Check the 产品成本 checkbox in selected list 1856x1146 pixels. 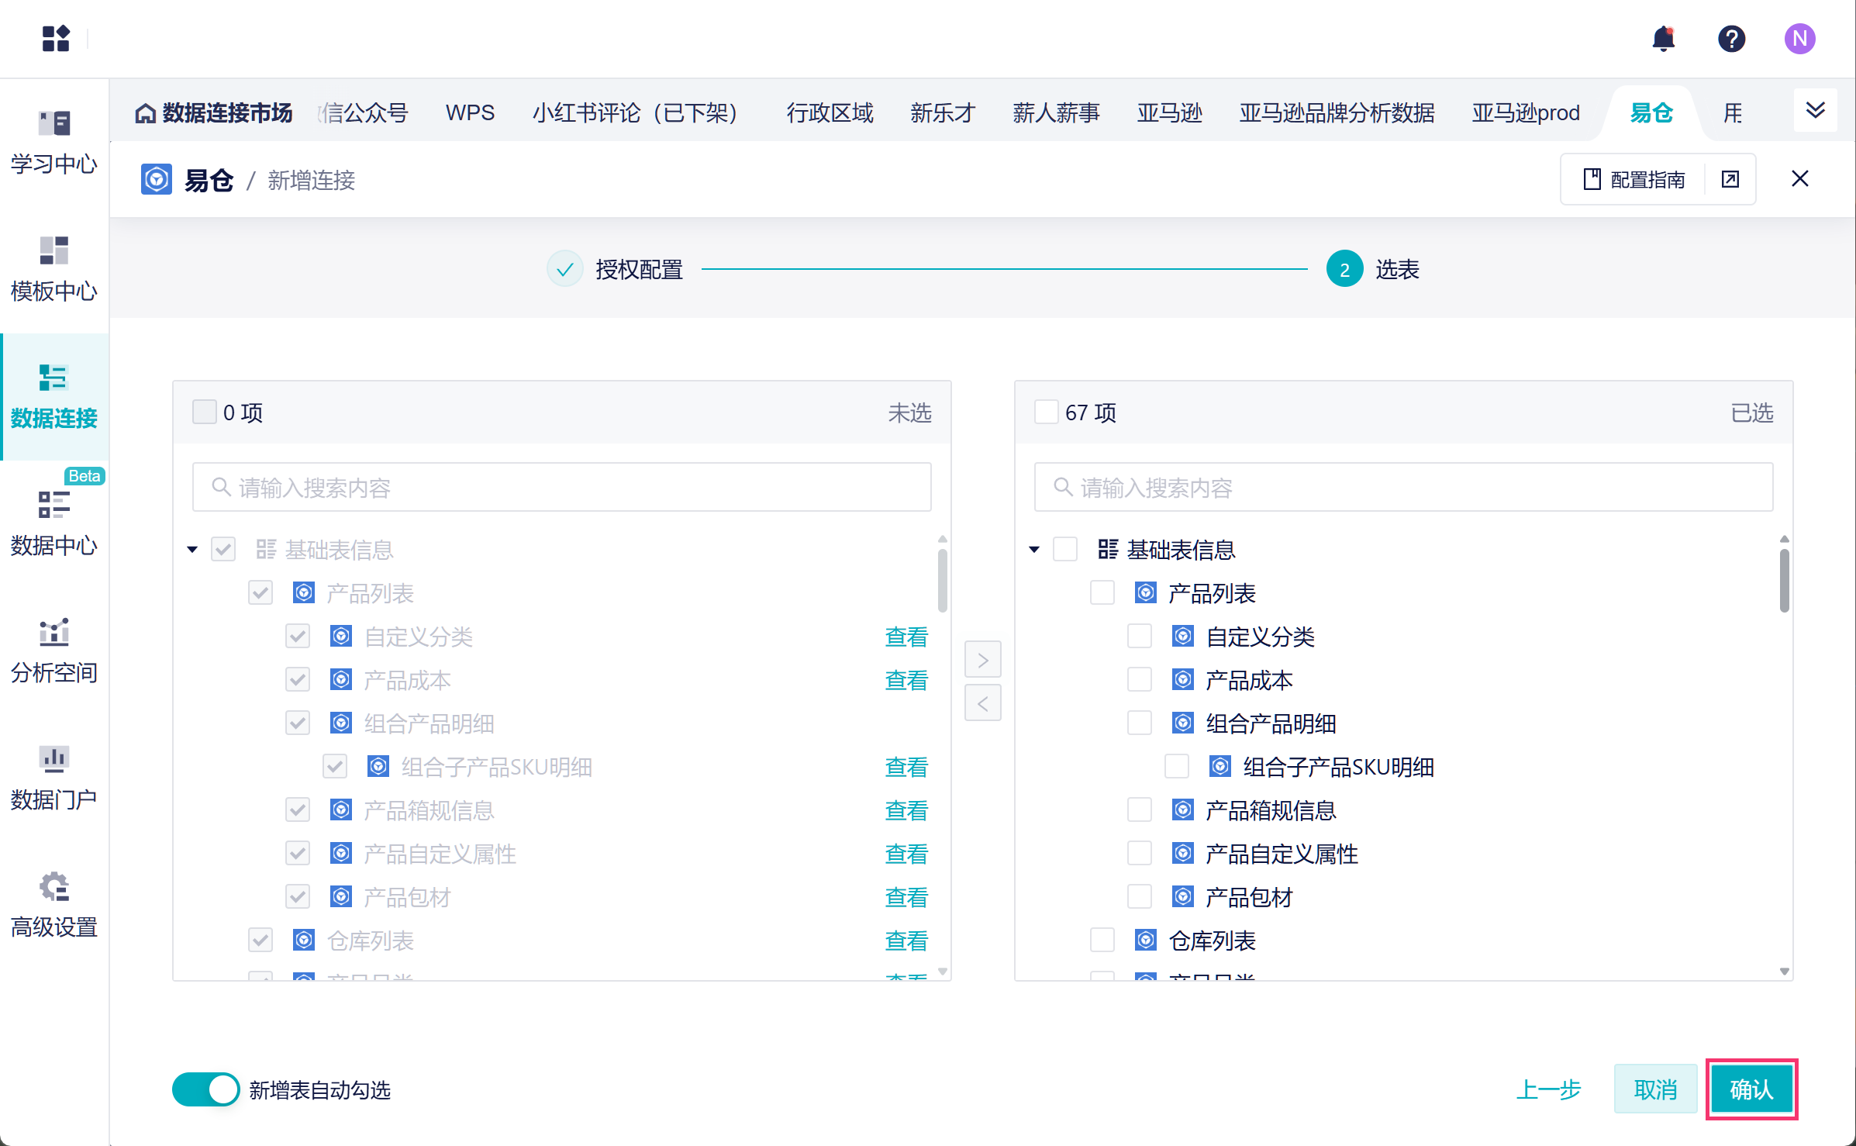tap(1139, 680)
